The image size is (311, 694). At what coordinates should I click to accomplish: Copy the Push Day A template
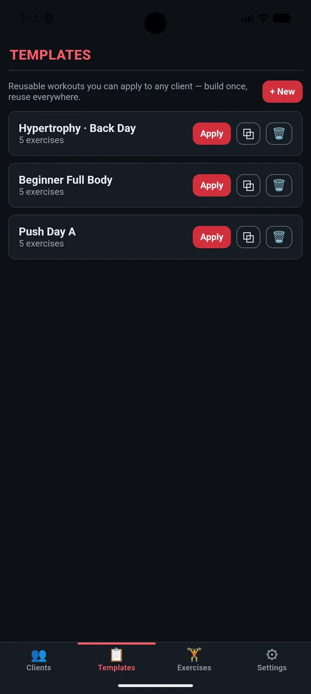click(248, 237)
